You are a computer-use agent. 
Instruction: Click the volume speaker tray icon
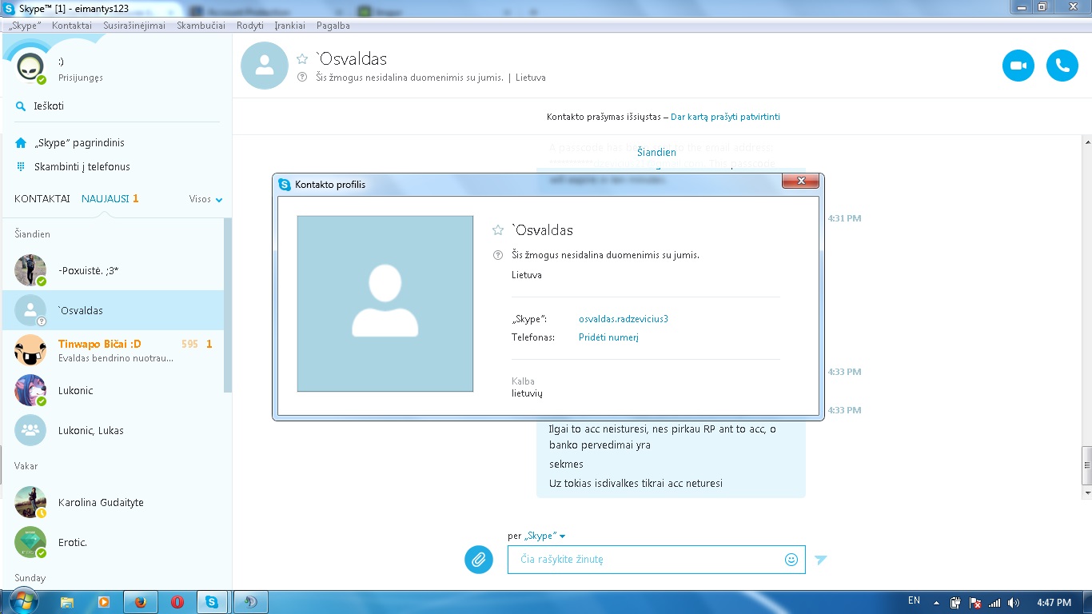click(x=1014, y=603)
